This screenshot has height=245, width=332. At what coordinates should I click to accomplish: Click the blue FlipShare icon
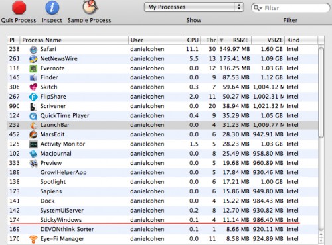coord(33,97)
